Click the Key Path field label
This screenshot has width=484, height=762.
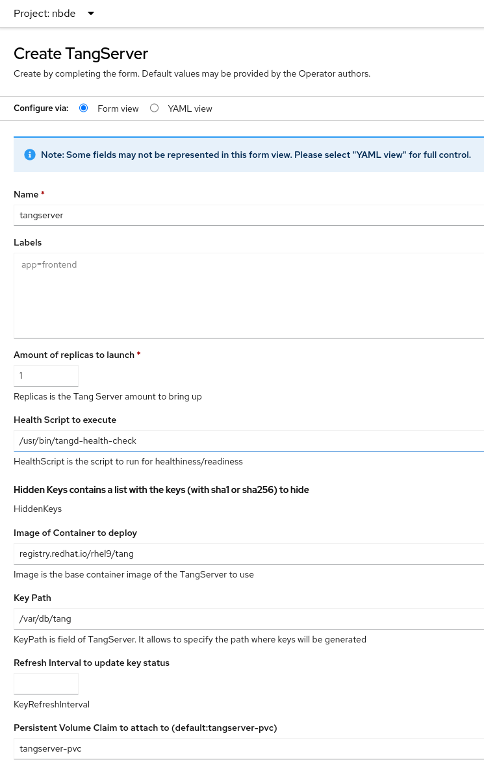[x=32, y=598]
